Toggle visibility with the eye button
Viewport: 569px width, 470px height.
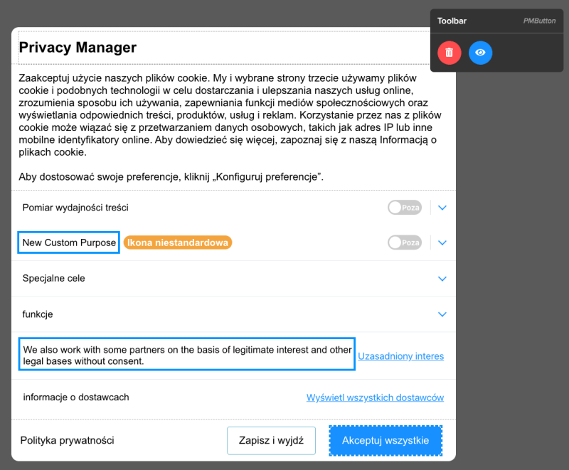(480, 53)
